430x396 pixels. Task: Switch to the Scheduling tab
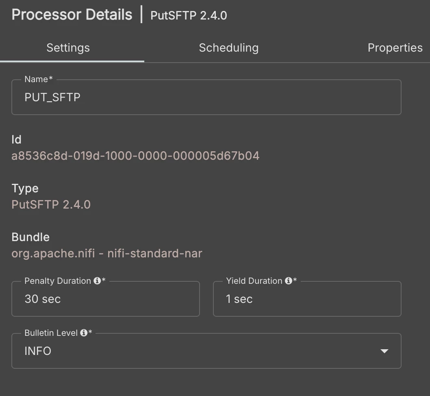coord(229,48)
